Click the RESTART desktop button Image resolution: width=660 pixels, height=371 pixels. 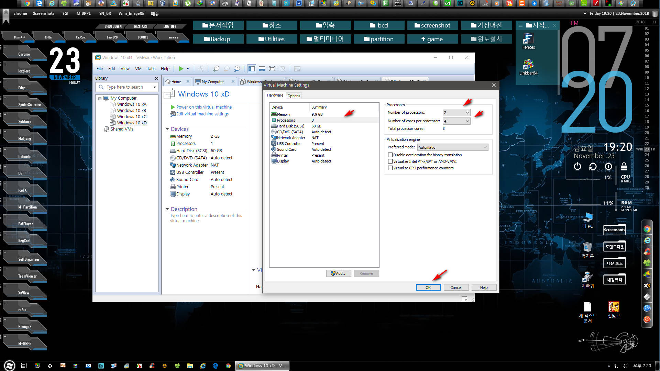click(141, 26)
